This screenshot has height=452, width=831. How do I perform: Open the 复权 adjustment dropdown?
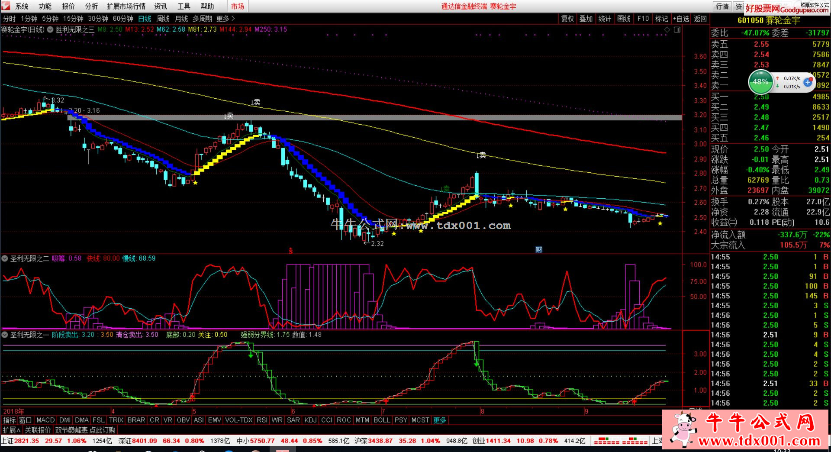point(567,19)
